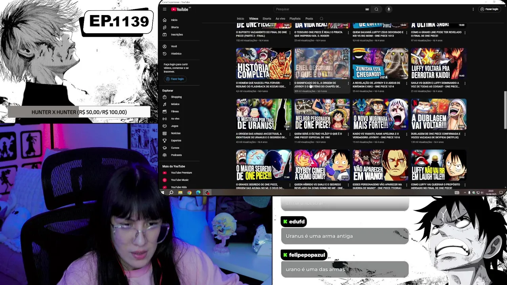Viewport: 507px width, 285px height.
Task: Open options menu for A DUBLAGEM VAI VOLTAR video
Action: (465, 134)
